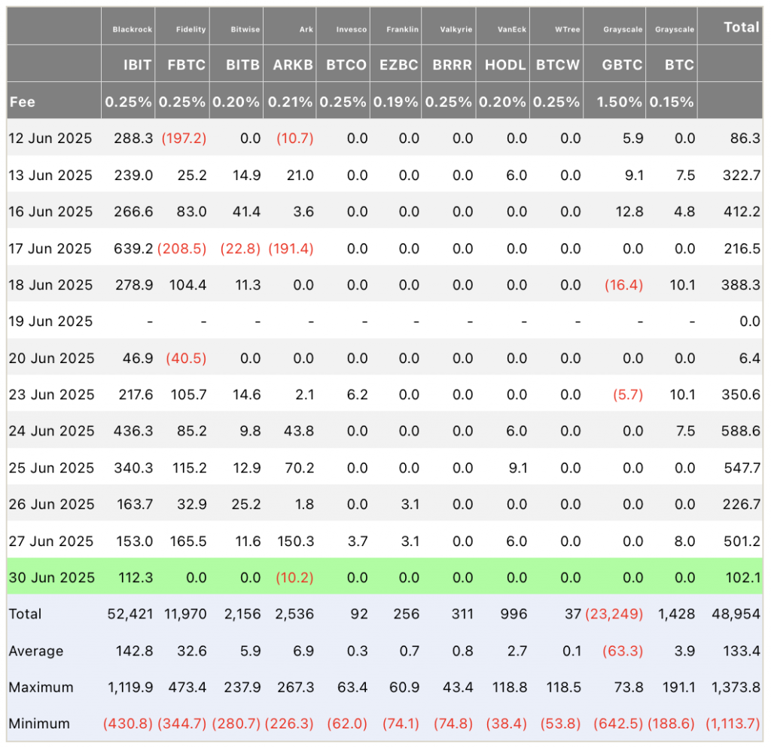The width and height of the screenshot is (771, 748).
Task: Click the GBTC column header
Action: pos(622,65)
